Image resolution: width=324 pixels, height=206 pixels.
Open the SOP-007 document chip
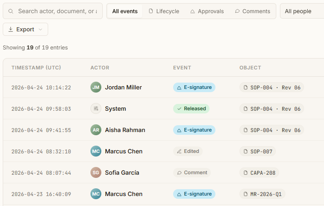coord(258,151)
